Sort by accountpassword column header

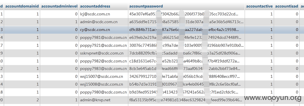pos(146,6)
